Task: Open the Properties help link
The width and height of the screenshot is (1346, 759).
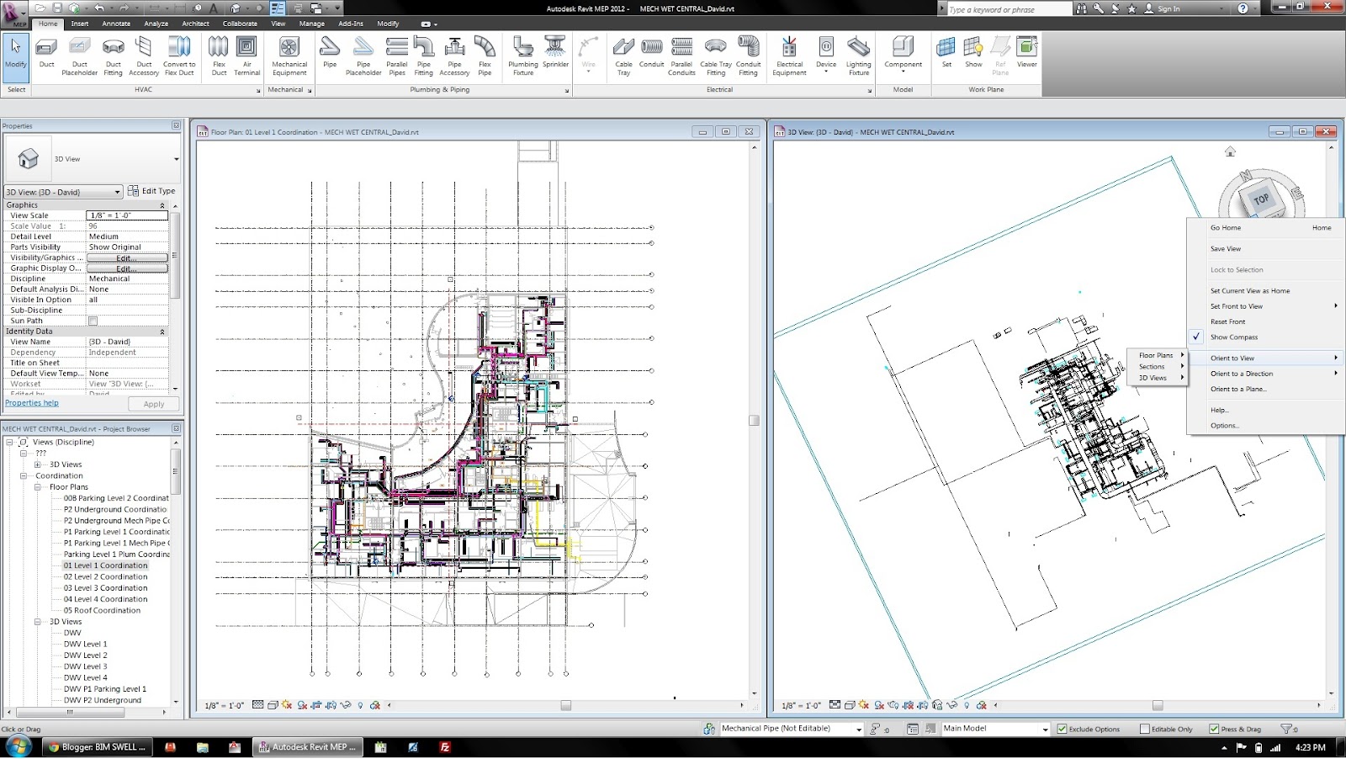Action: point(31,403)
